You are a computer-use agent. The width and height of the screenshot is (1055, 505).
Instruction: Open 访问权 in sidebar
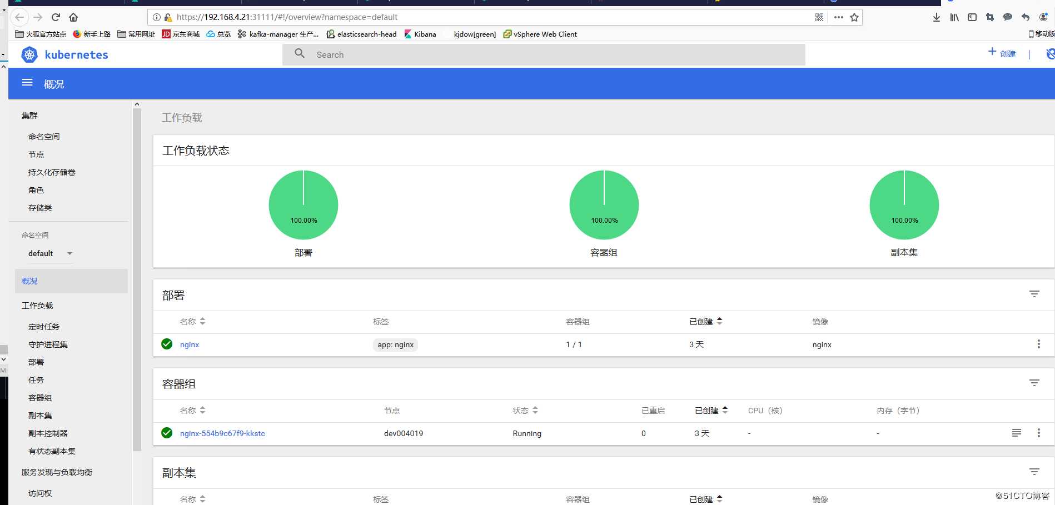click(40, 493)
